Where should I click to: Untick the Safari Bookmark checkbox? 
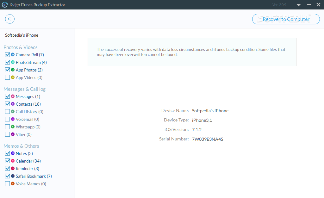pyautogui.click(x=8, y=176)
